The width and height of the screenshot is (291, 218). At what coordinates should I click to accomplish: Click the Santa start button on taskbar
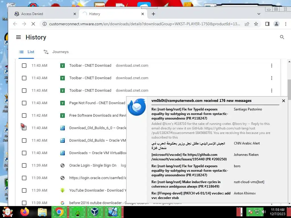click(x=7, y=212)
